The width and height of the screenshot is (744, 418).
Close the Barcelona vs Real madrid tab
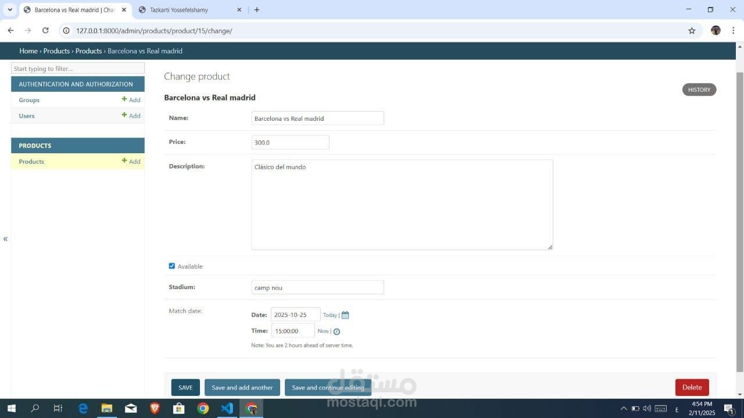coord(124,10)
